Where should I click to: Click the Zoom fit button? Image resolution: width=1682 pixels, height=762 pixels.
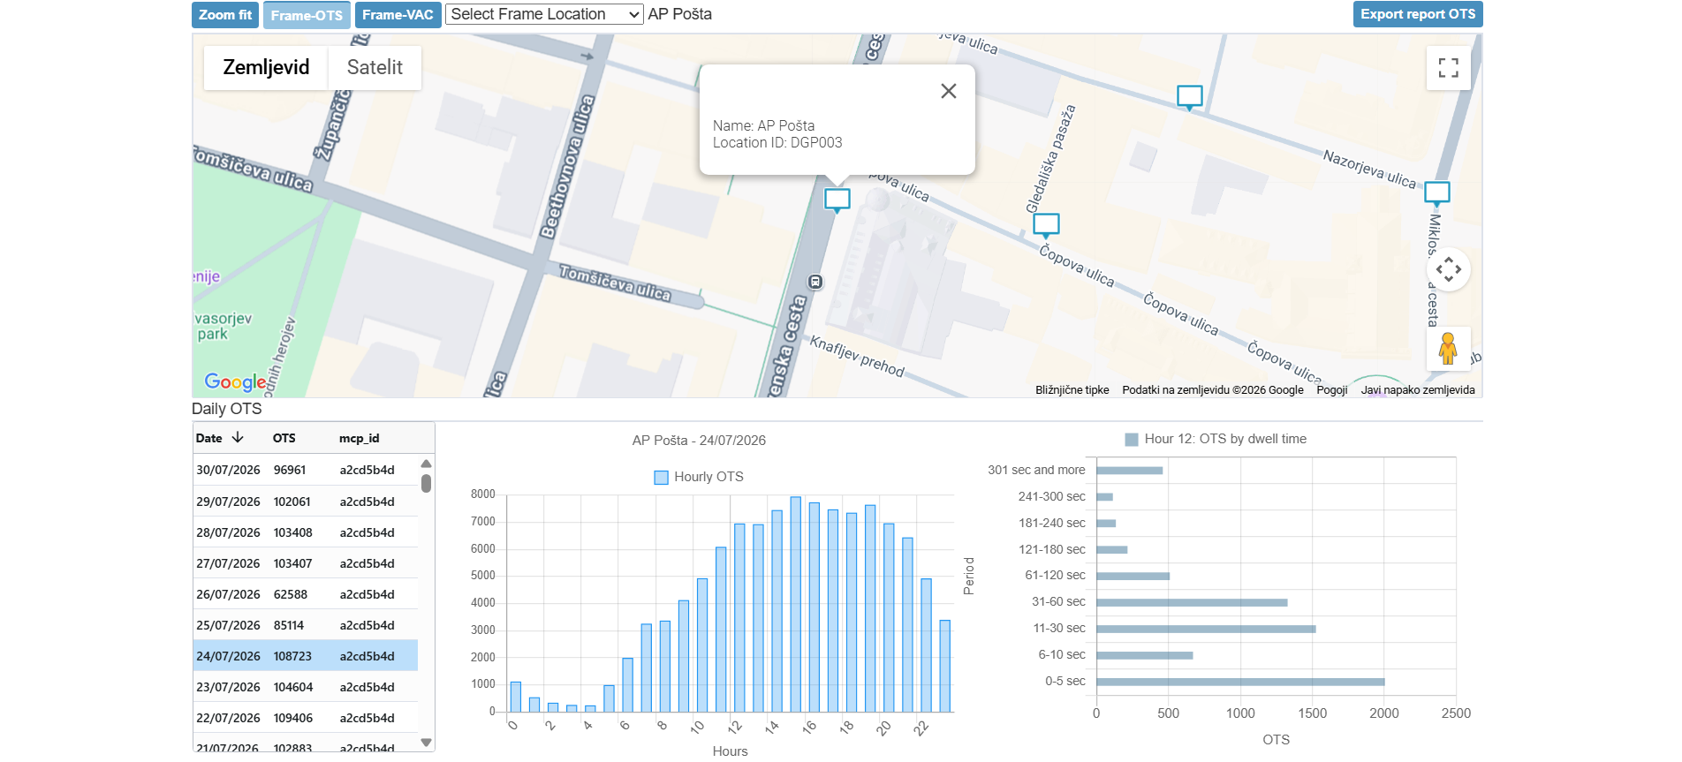point(225,15)
